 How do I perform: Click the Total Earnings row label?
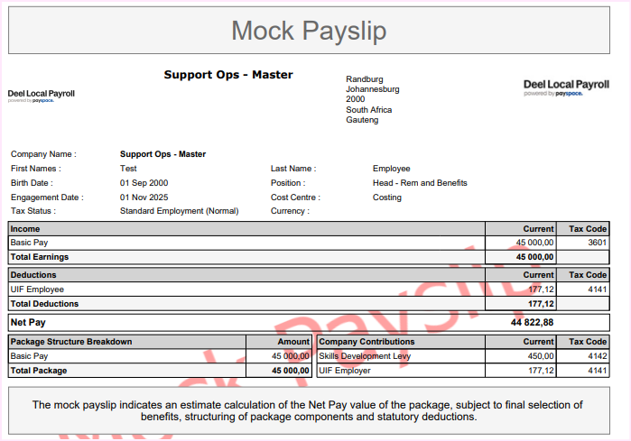point(39,257)
